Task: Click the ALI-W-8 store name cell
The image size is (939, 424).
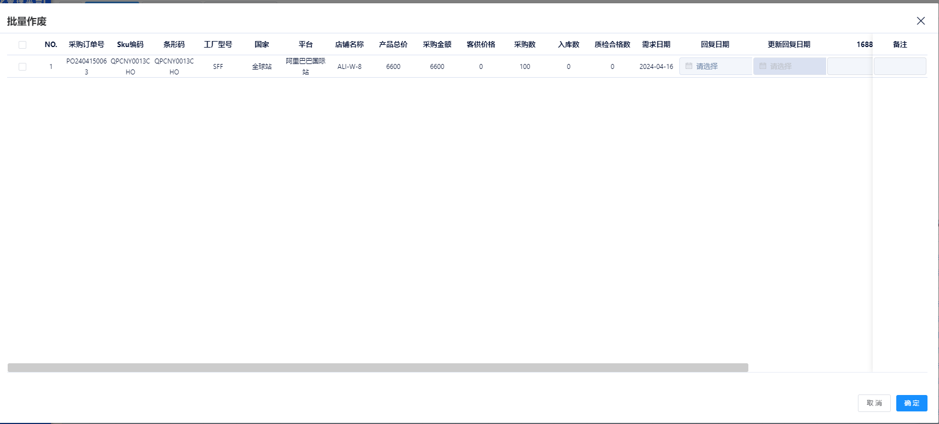Action: 350,67
